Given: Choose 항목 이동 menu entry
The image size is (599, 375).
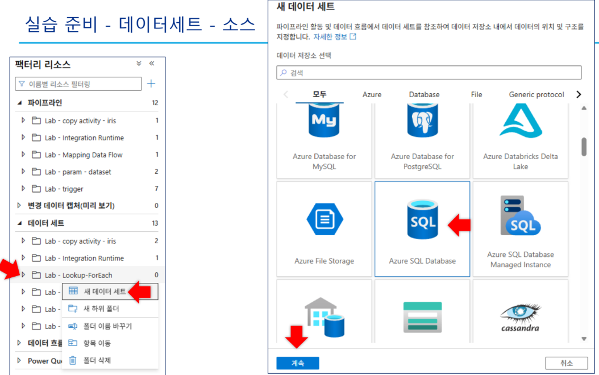Looking at the screenshot, I should [x=110, y=343].
